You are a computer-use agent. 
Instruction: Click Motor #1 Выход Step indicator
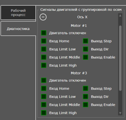tap(85, 41)
